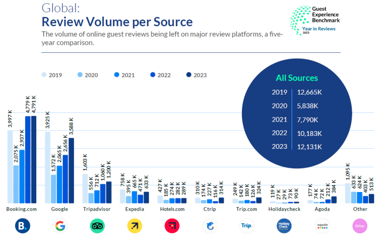Click the Hotels.com red logo icon

(x=172, y=226)
